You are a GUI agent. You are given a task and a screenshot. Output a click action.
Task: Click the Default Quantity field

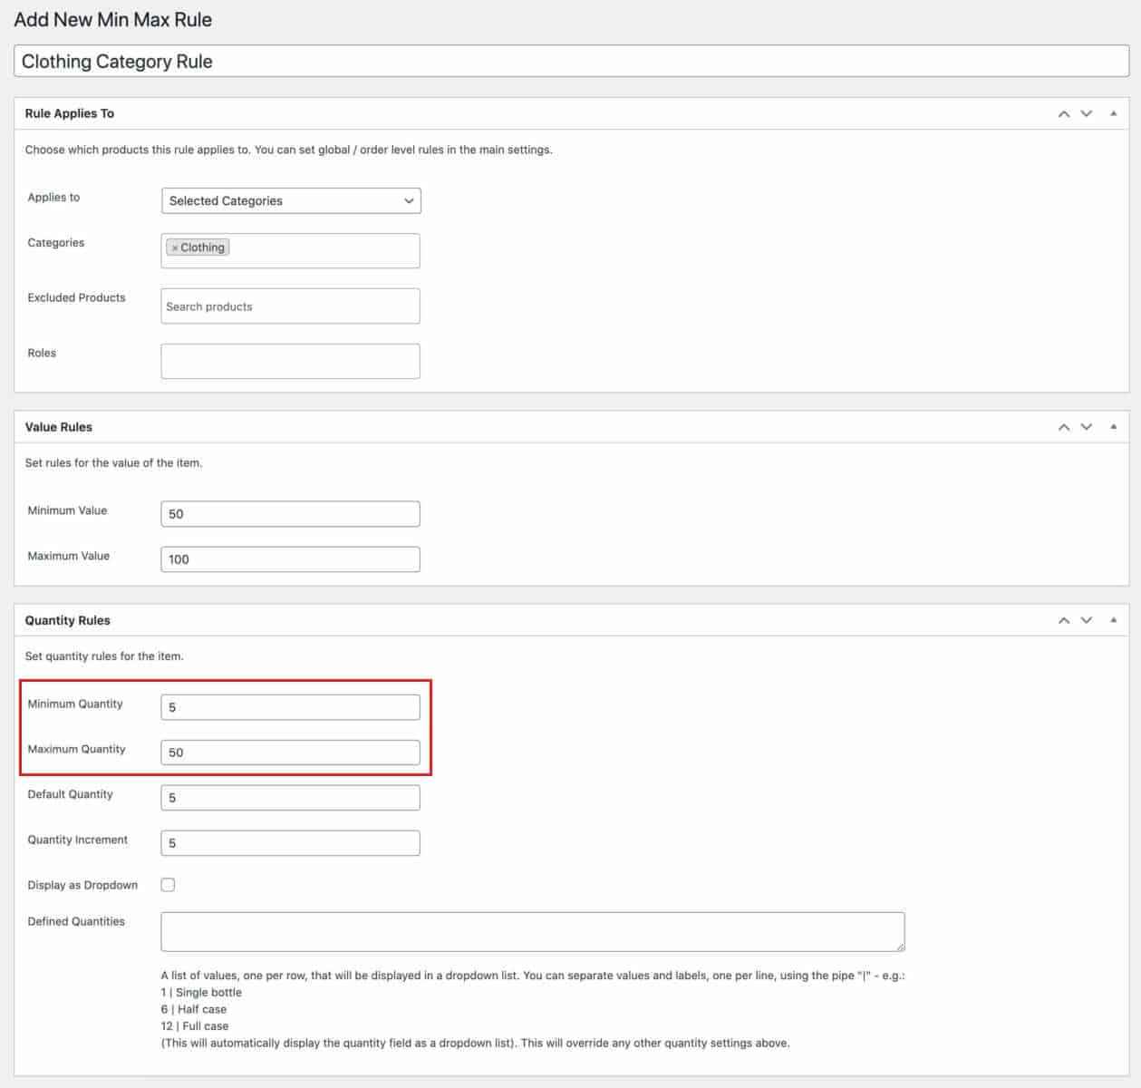coord(291,798)
